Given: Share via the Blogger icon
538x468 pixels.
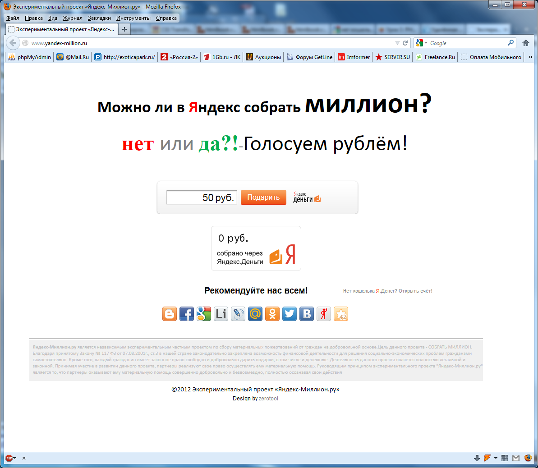Looking at the screenshot, I should tap(170, 314).
